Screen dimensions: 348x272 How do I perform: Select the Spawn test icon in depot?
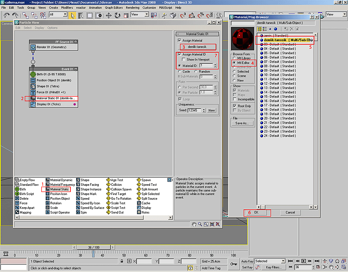[139, 180]
